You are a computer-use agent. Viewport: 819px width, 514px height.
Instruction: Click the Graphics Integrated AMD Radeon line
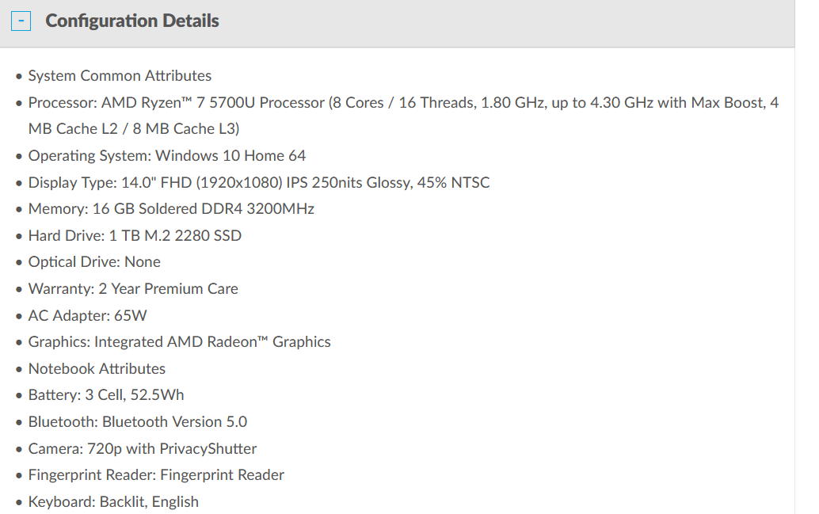click(179, 341)
